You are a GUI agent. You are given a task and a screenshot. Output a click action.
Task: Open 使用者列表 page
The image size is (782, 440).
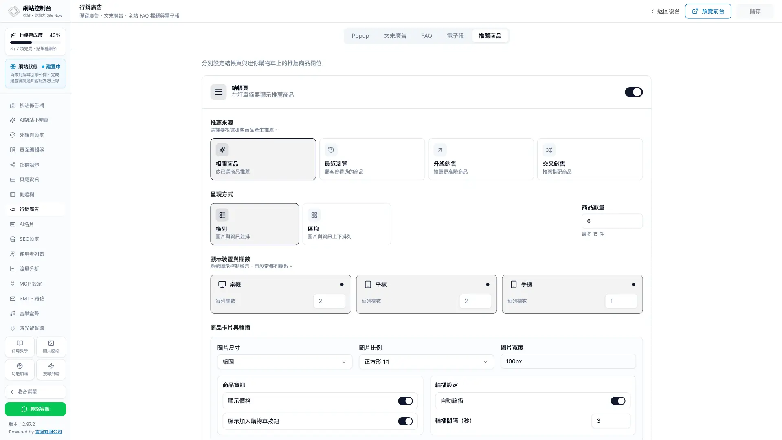(x=35, y=254)
